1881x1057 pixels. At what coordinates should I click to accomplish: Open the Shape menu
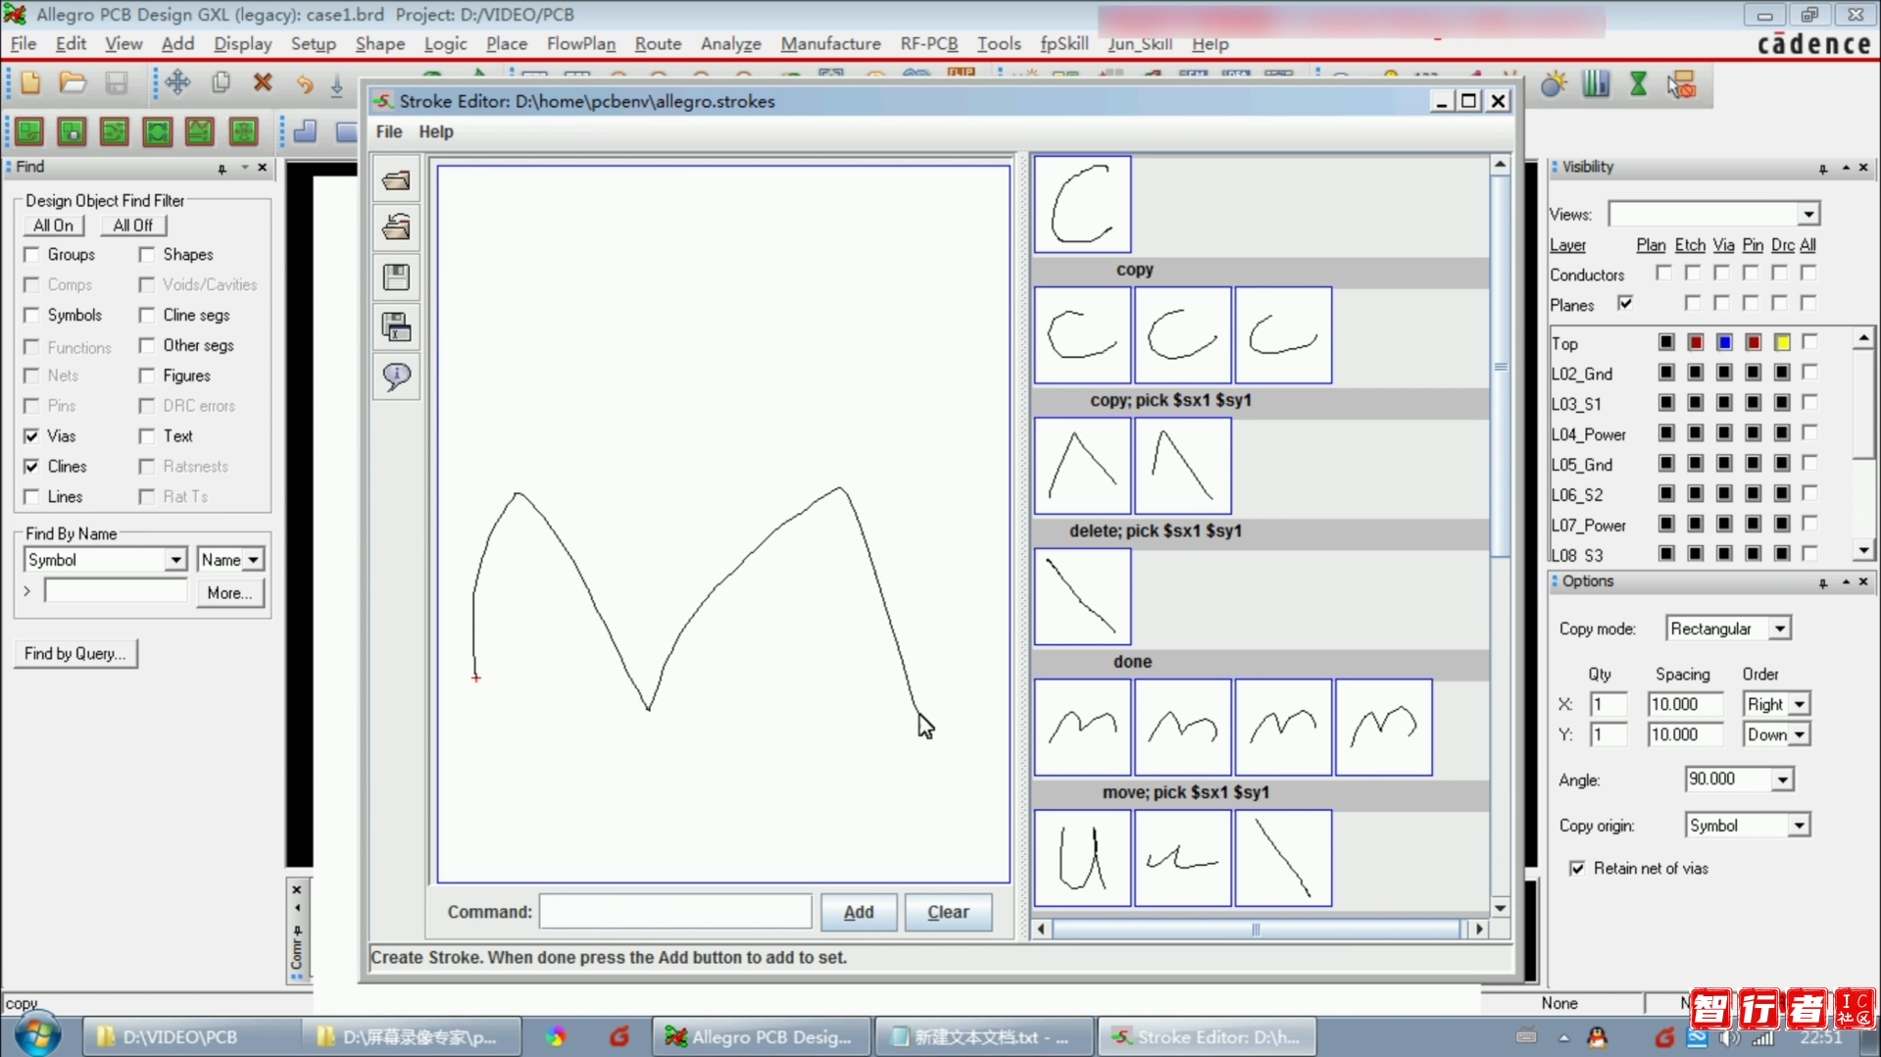379,44
